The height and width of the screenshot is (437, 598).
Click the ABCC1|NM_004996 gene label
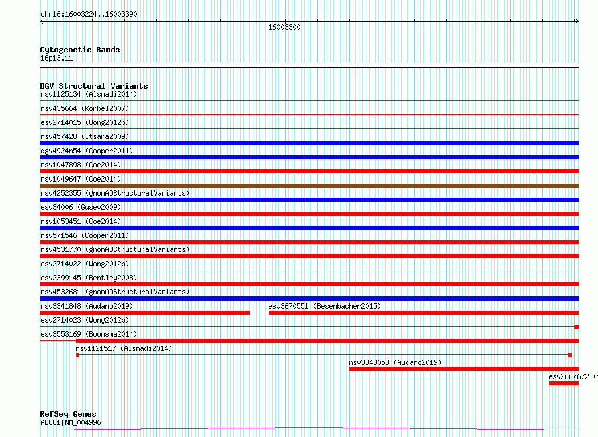tap(71, 422)
